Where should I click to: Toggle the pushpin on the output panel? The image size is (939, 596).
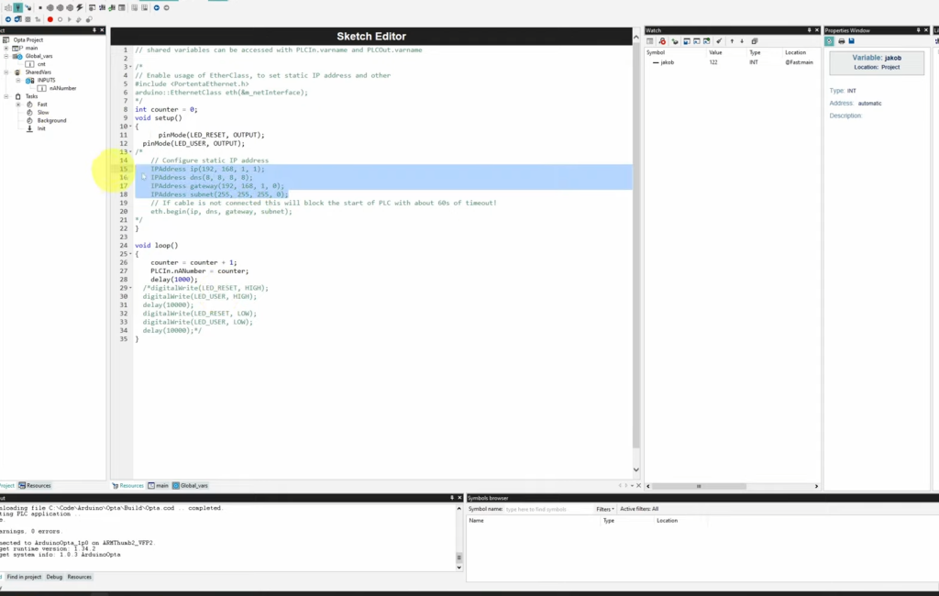(452, 498)
